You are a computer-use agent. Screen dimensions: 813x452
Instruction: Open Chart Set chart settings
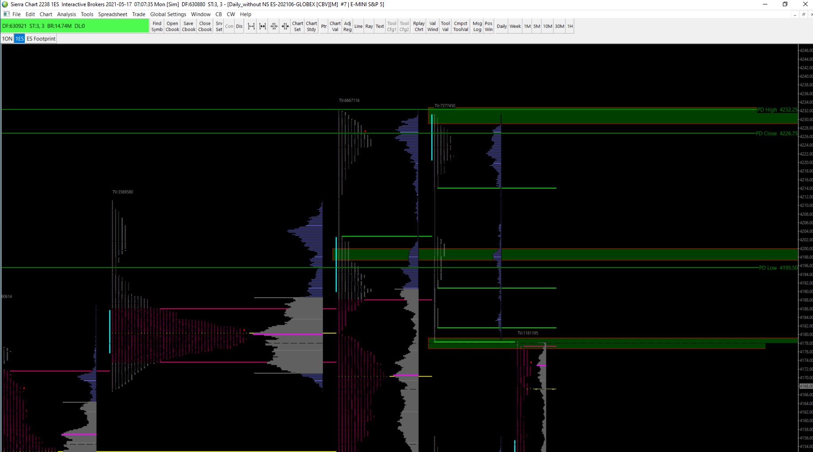click(297, 26)
